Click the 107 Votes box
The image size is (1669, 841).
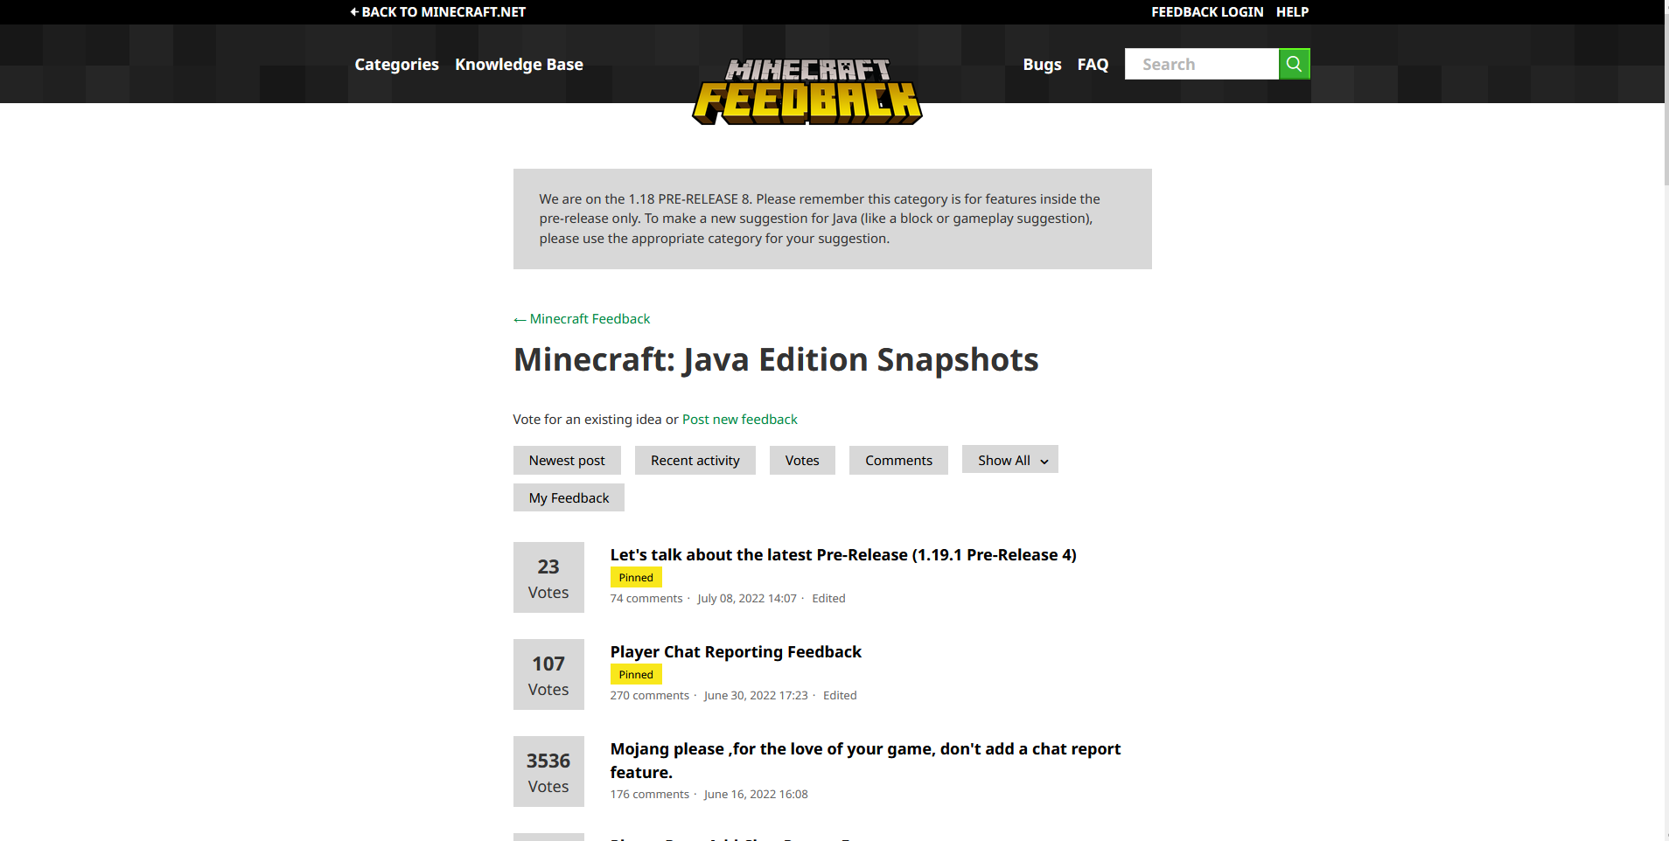pos(548,675)
